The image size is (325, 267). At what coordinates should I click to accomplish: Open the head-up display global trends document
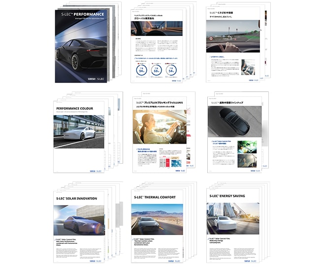coord(157,46)
